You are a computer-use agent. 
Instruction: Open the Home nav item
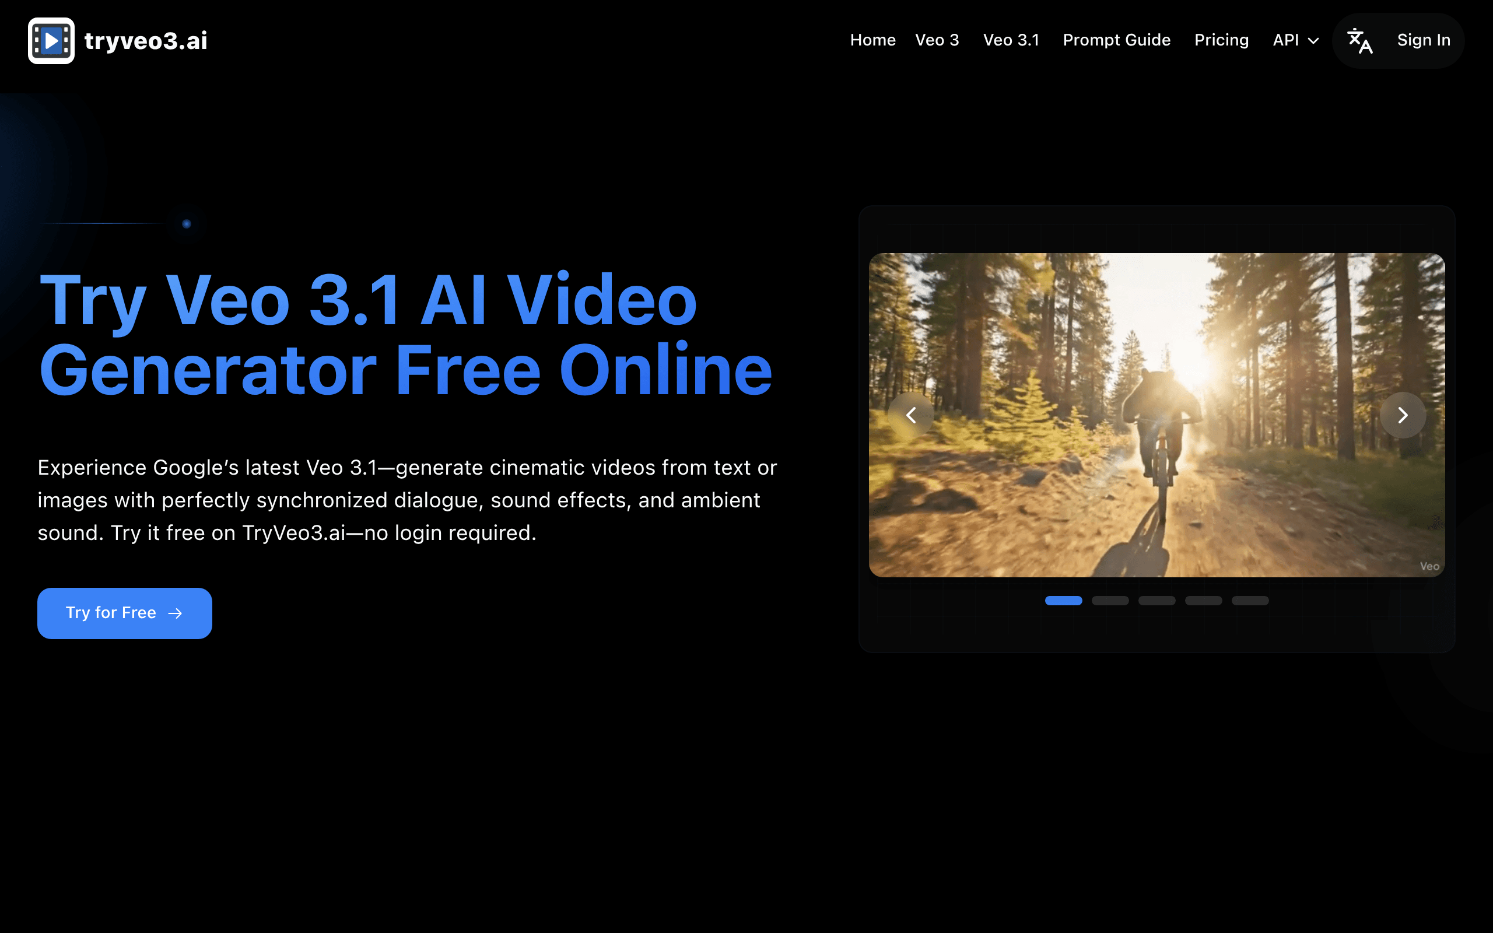[872, 40]
